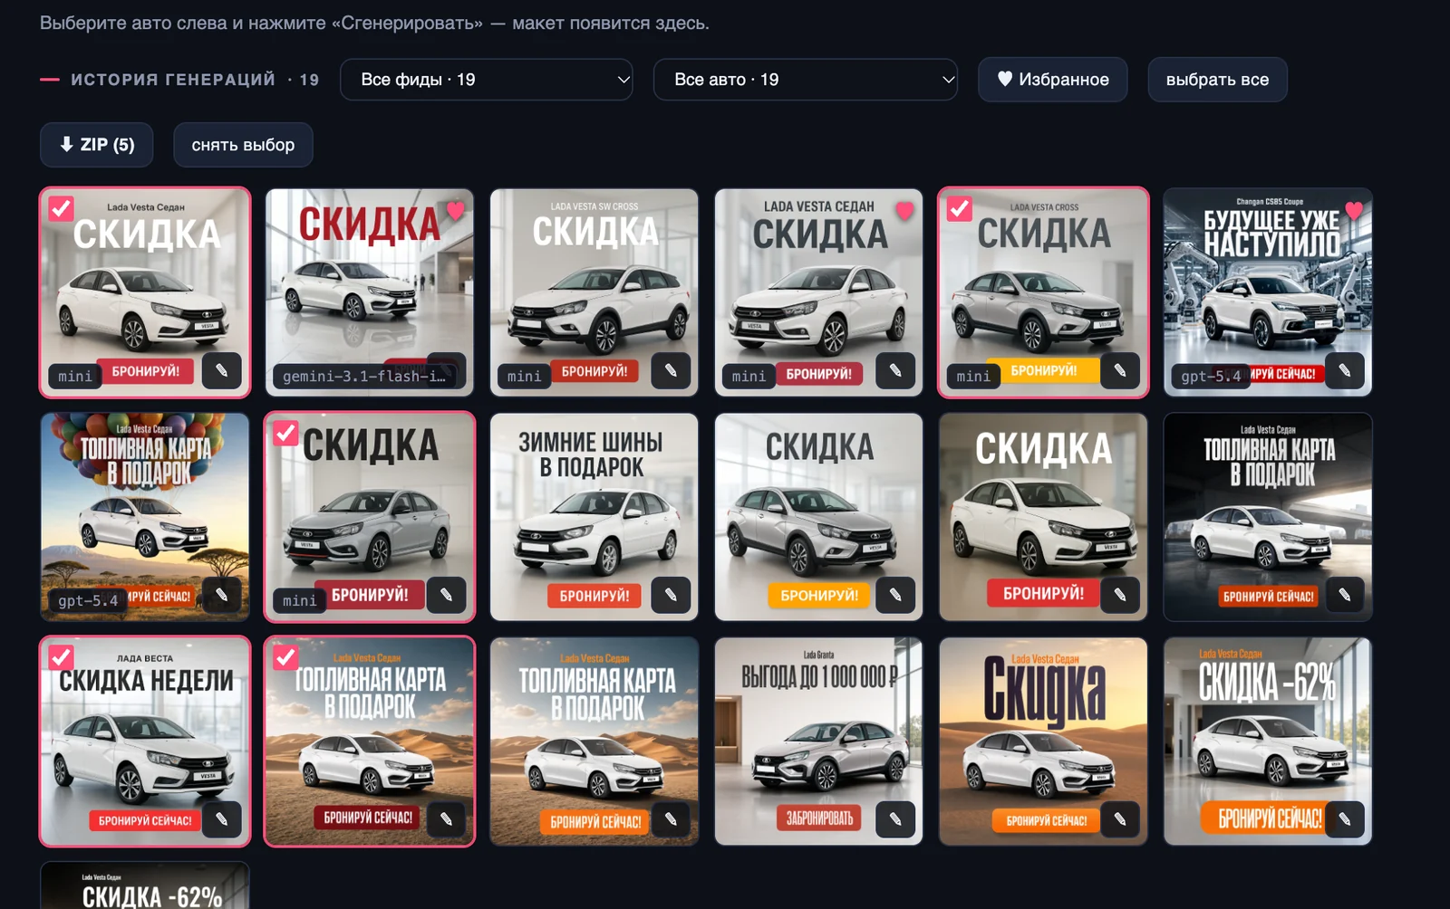Click the pencil edit icon on Changan CS85 Coupe card

coord(1345,370)
